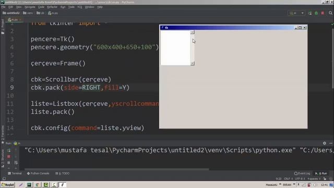Open the VCS menu
334x188 pixels.
click(80, 7)
